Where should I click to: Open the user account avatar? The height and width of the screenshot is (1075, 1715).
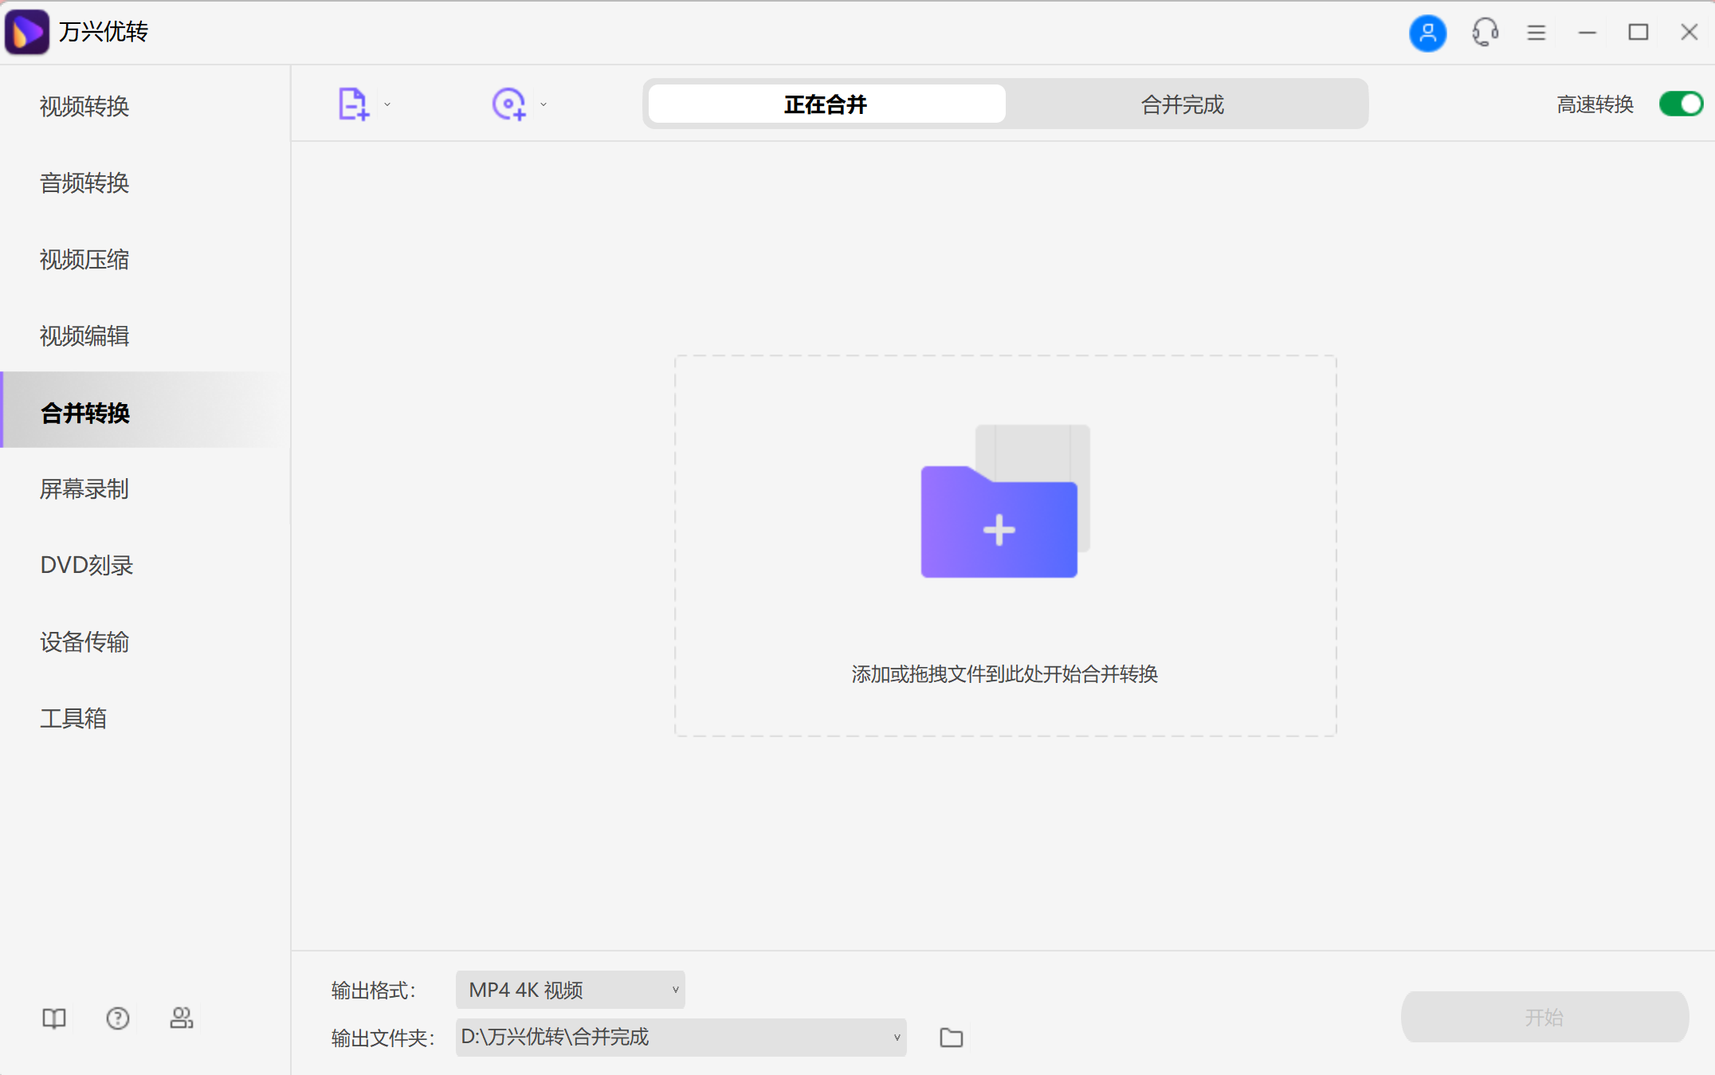pos(1427,33)
